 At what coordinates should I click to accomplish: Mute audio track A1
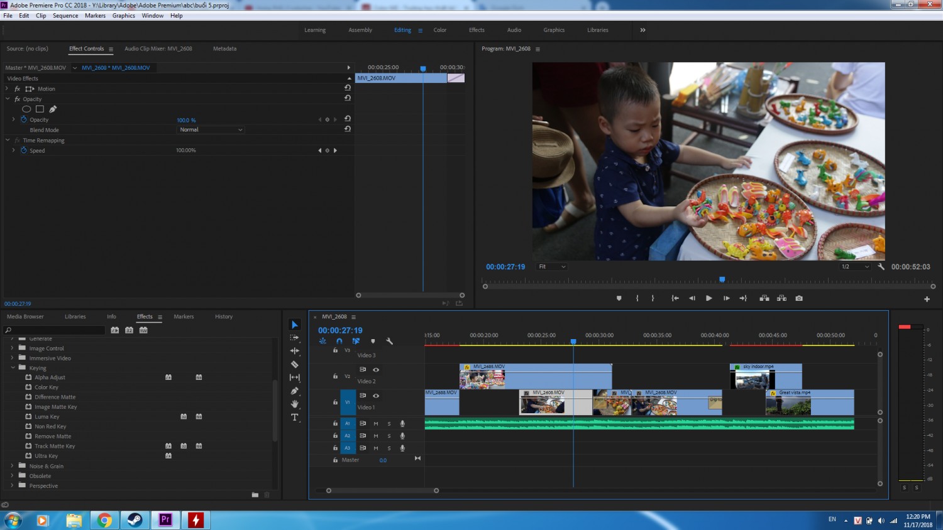[376, 424]
